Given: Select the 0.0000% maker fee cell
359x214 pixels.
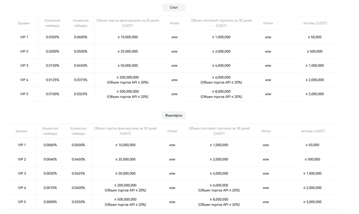Looking at the screenshot, I should pos(50,202).
